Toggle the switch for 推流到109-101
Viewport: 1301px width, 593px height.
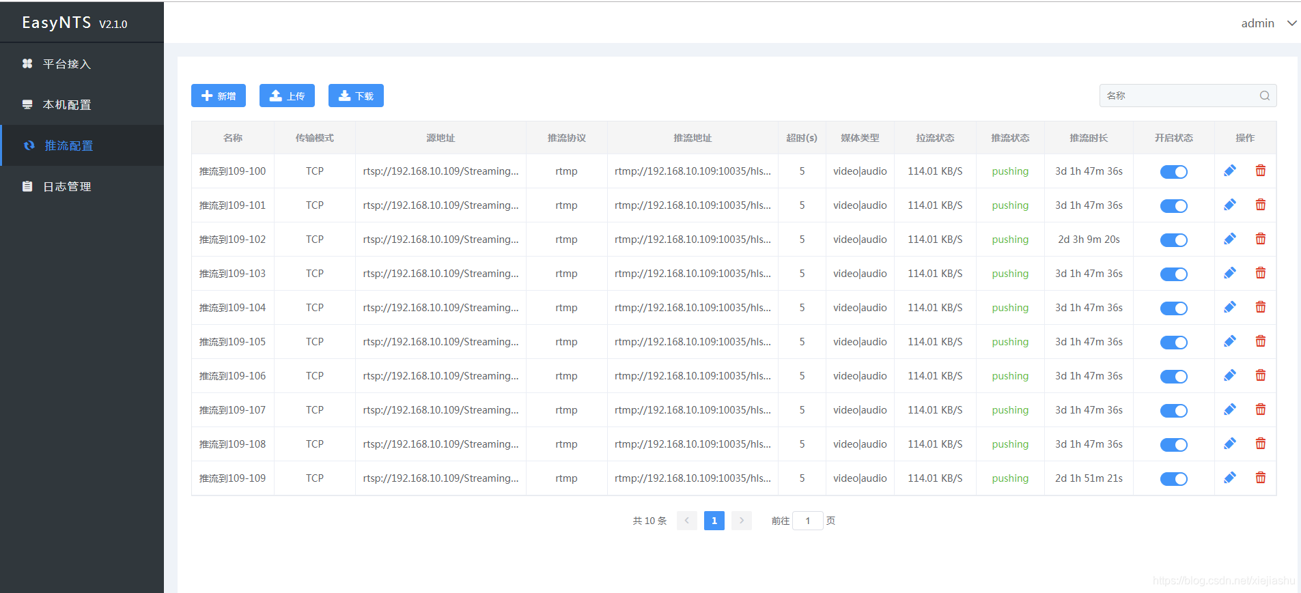(x=1174, y=206)
